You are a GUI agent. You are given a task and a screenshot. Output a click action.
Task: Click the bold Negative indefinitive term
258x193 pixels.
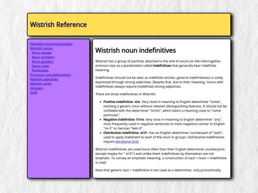pyautogui.click(x=124, y=120)
